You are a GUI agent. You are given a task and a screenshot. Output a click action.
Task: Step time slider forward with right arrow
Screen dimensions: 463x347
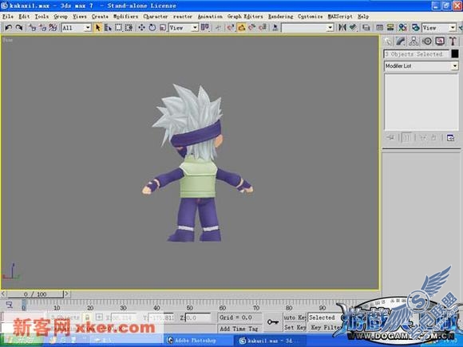67,294
